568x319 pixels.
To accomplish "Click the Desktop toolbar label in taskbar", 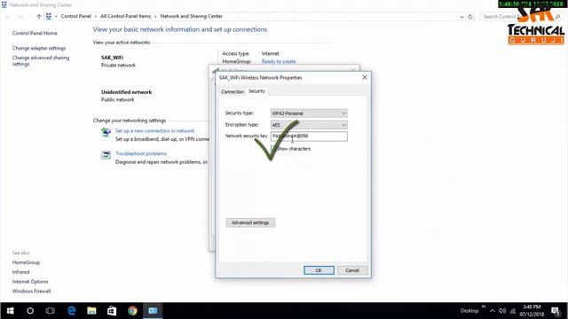I will (x=469, y=311).
